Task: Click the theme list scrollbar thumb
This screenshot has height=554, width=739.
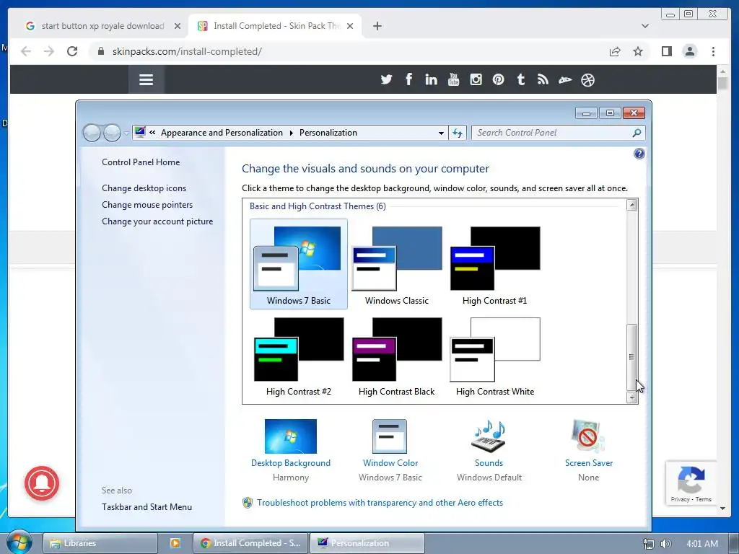Action: [632, 356]
